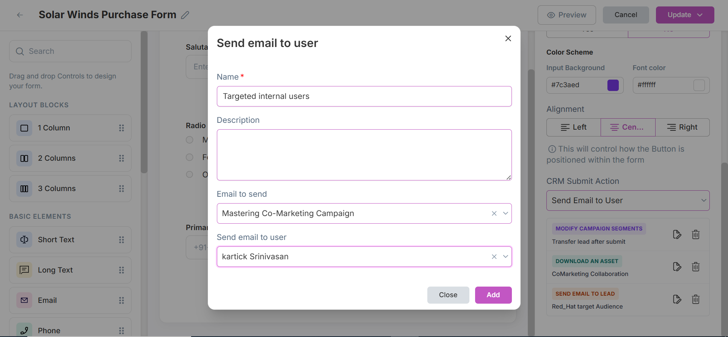Click the Short Text element icon
The height and width of the screenshot is (337, 728).
click(x=24, y=240)
